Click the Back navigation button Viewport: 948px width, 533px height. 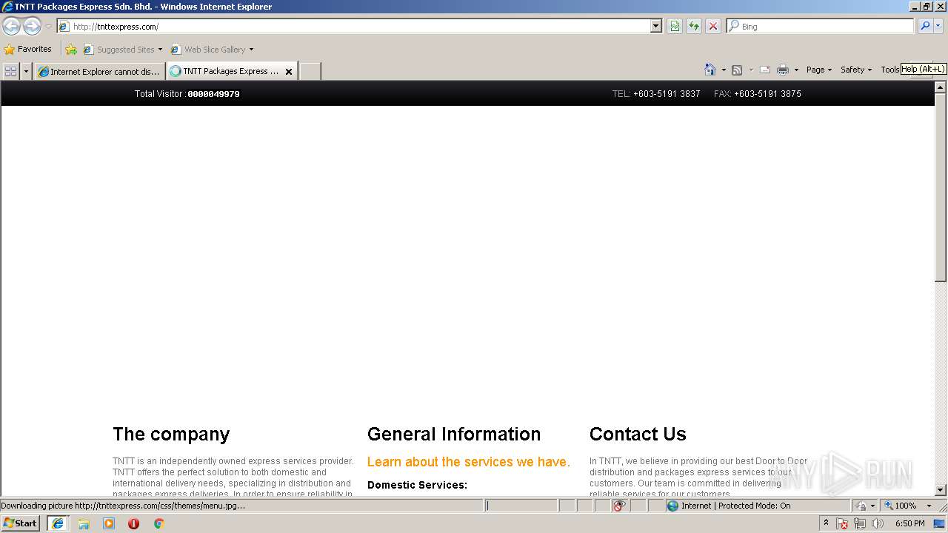tap(12, 27)
